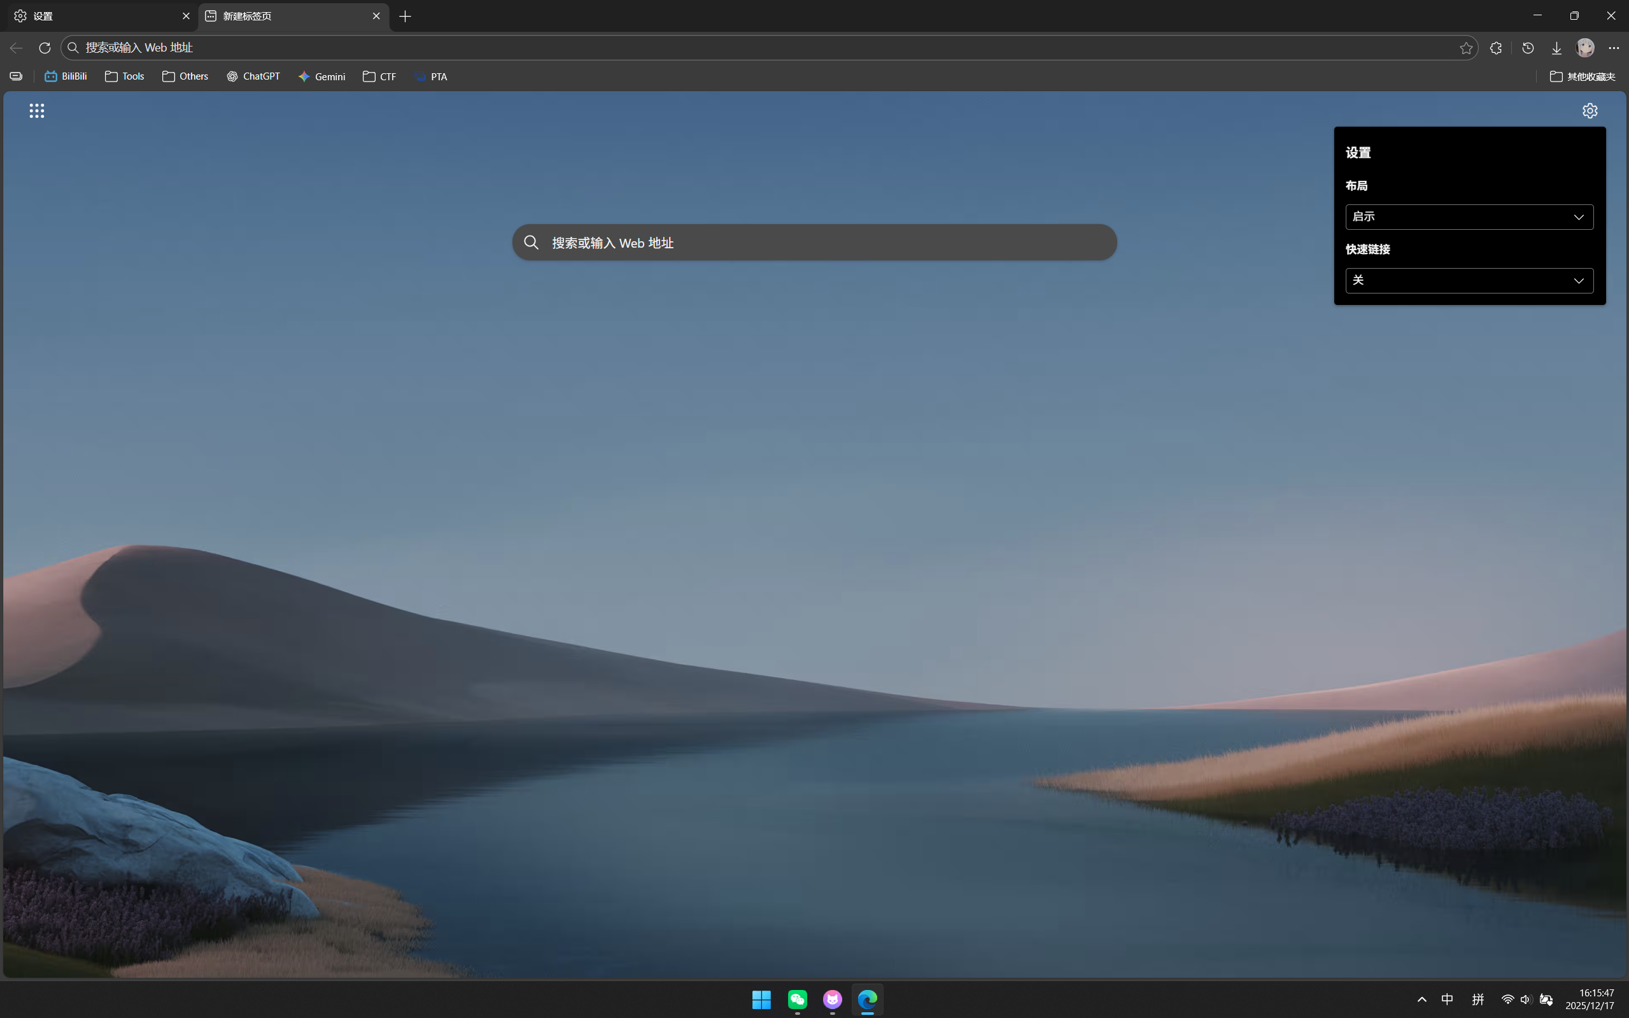This screenshot has height=1018, width=1629.
Task: Click the center web search box
Action: tap(815, 243)
